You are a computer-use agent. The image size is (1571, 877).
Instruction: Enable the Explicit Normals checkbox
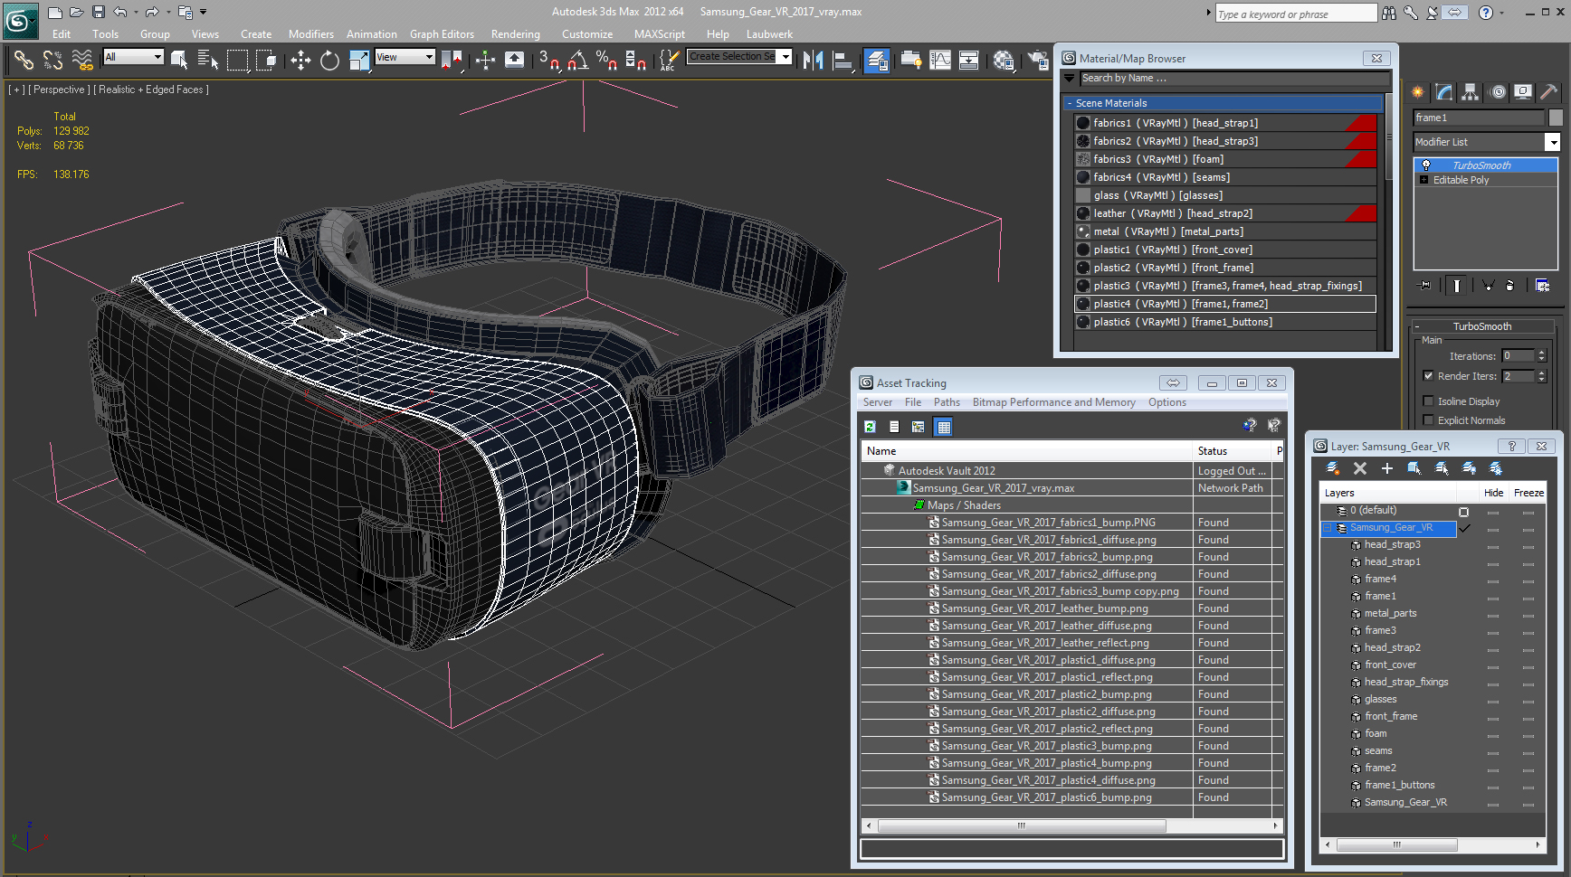tap(1428, 420)
